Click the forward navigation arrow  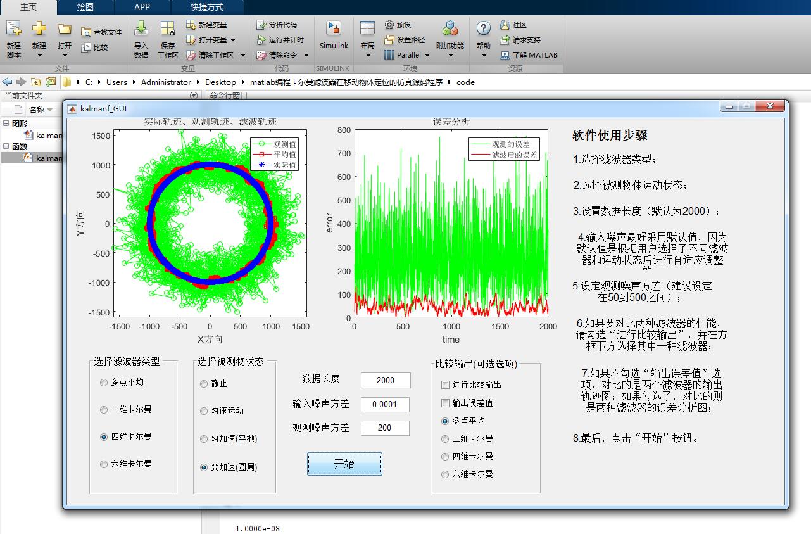[x=22, y=82]
